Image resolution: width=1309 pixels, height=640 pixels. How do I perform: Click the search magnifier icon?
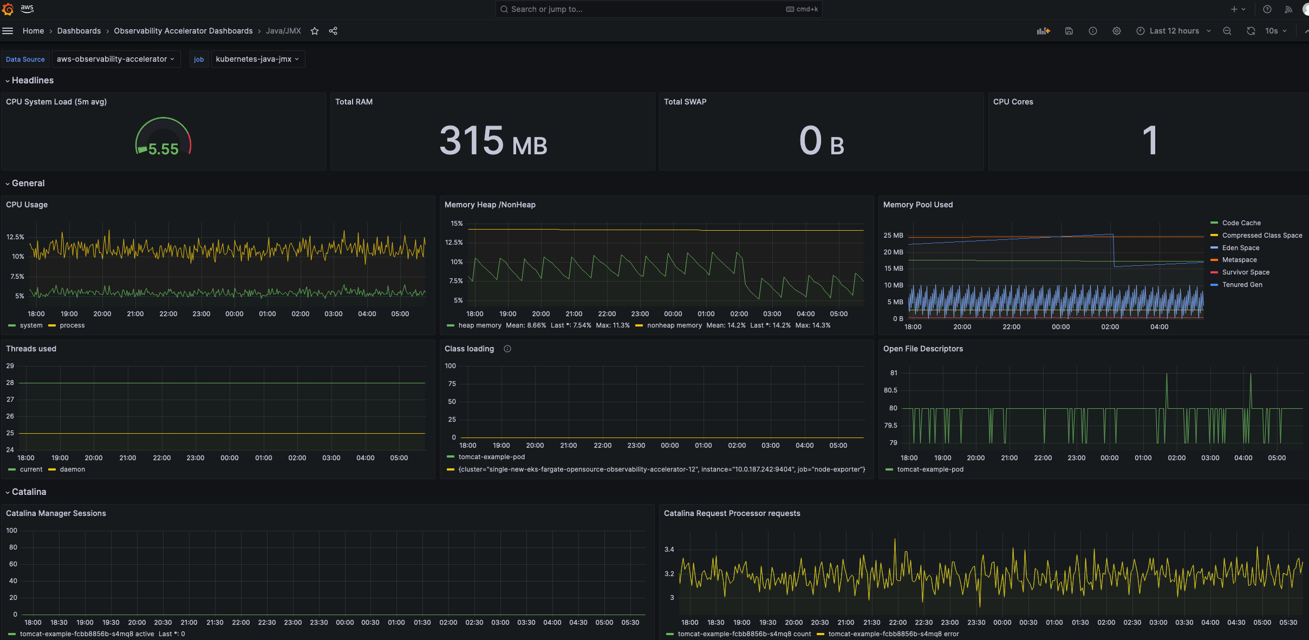[x=504, y=9]
